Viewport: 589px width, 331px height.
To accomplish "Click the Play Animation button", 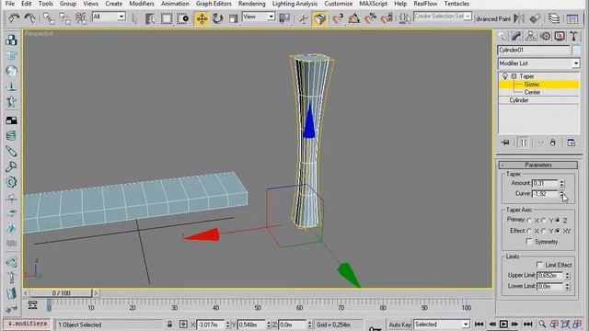I will point(503,325).
